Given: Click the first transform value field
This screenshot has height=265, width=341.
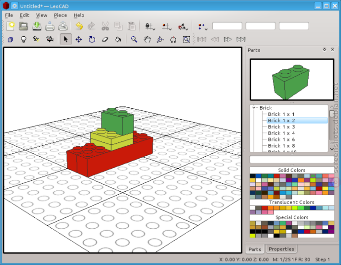Looking at the screenshot, I should (x=227, y=26).
